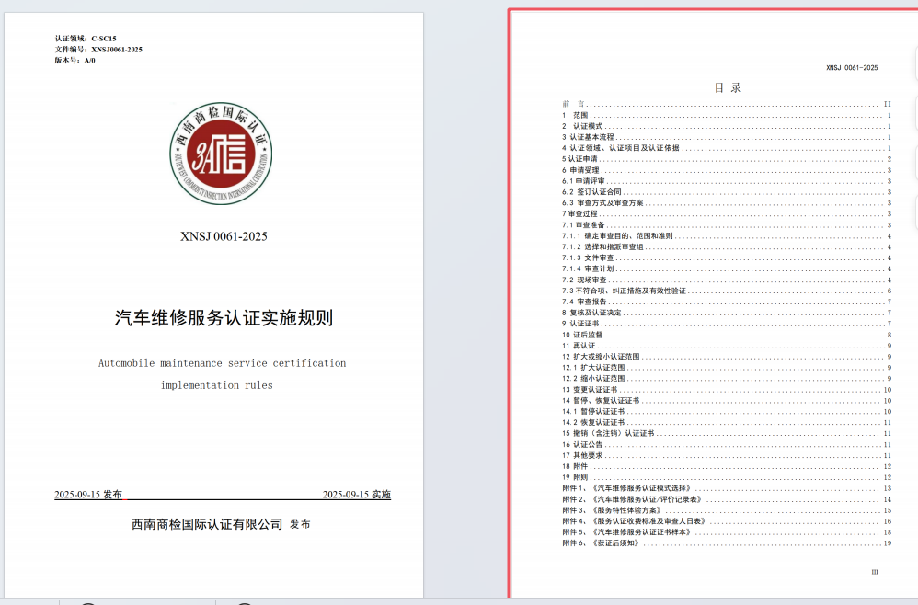Click the 目录 heading on contents page
This screenshot has height=605, width=918.
(x=728, y=88)
